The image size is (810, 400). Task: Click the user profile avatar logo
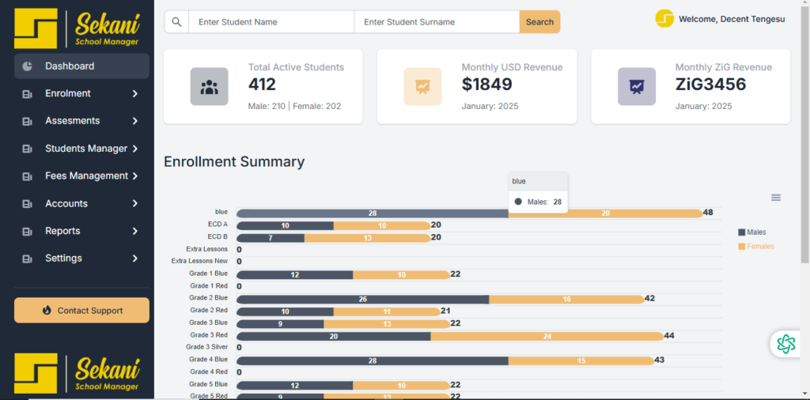[664, 19]
